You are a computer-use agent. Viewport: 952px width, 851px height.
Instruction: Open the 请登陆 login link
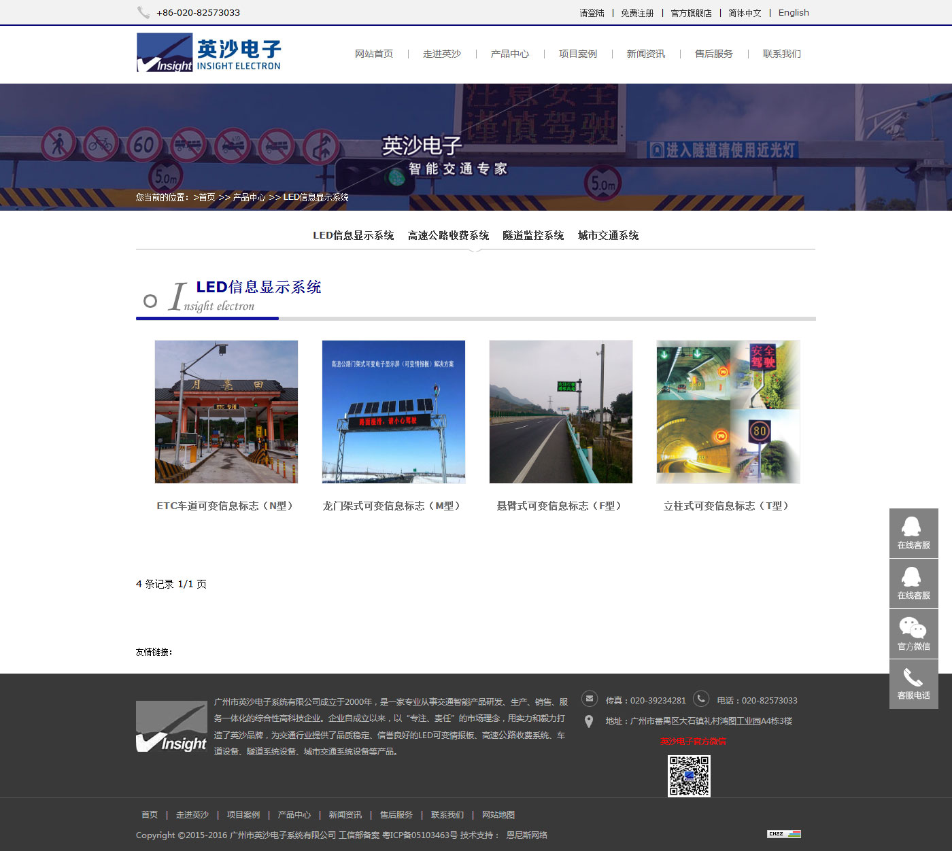tap(592, 13)
